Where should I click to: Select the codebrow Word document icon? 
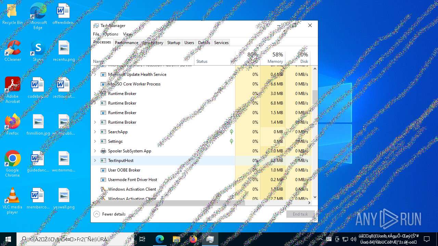coord(38,88)
